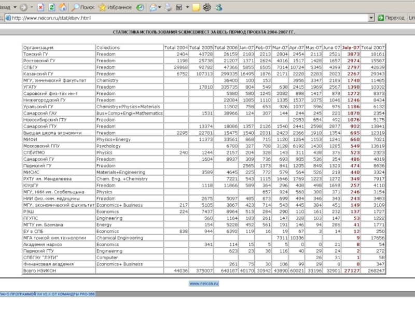Open the Mail button dropdown arrow
The width and height of the screenshot is (415, 311).
pos(160,8)
